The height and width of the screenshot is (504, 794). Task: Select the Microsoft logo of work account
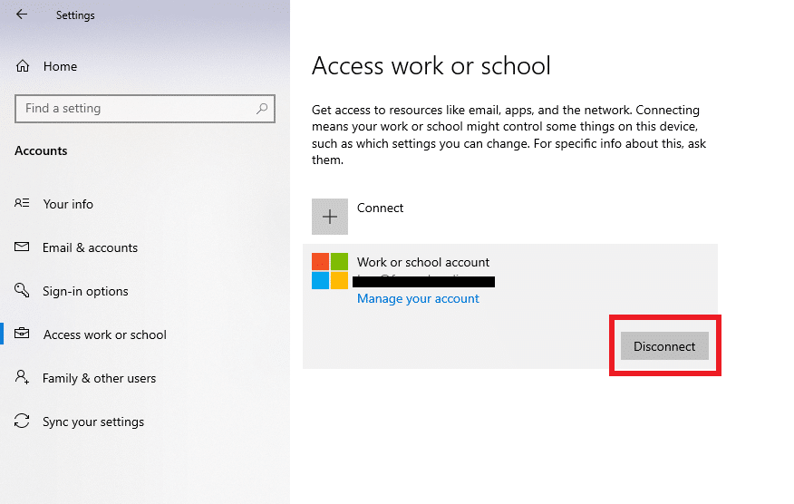tap(330, 271)
